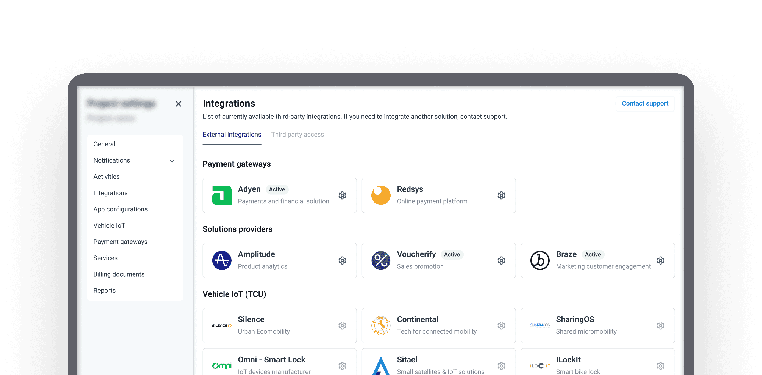Open Adyen settings gear
762x375 pixels.
(x=342, y=195)
